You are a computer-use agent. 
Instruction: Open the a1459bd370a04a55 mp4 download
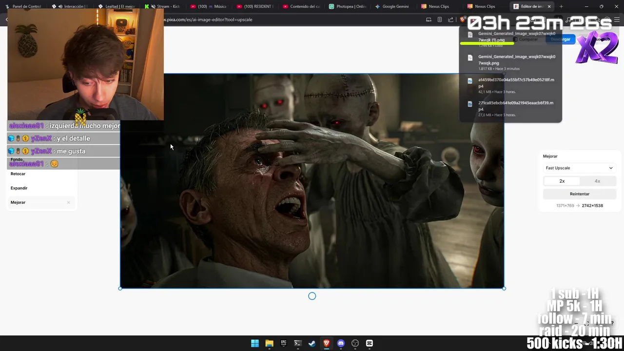coord(510,85)
